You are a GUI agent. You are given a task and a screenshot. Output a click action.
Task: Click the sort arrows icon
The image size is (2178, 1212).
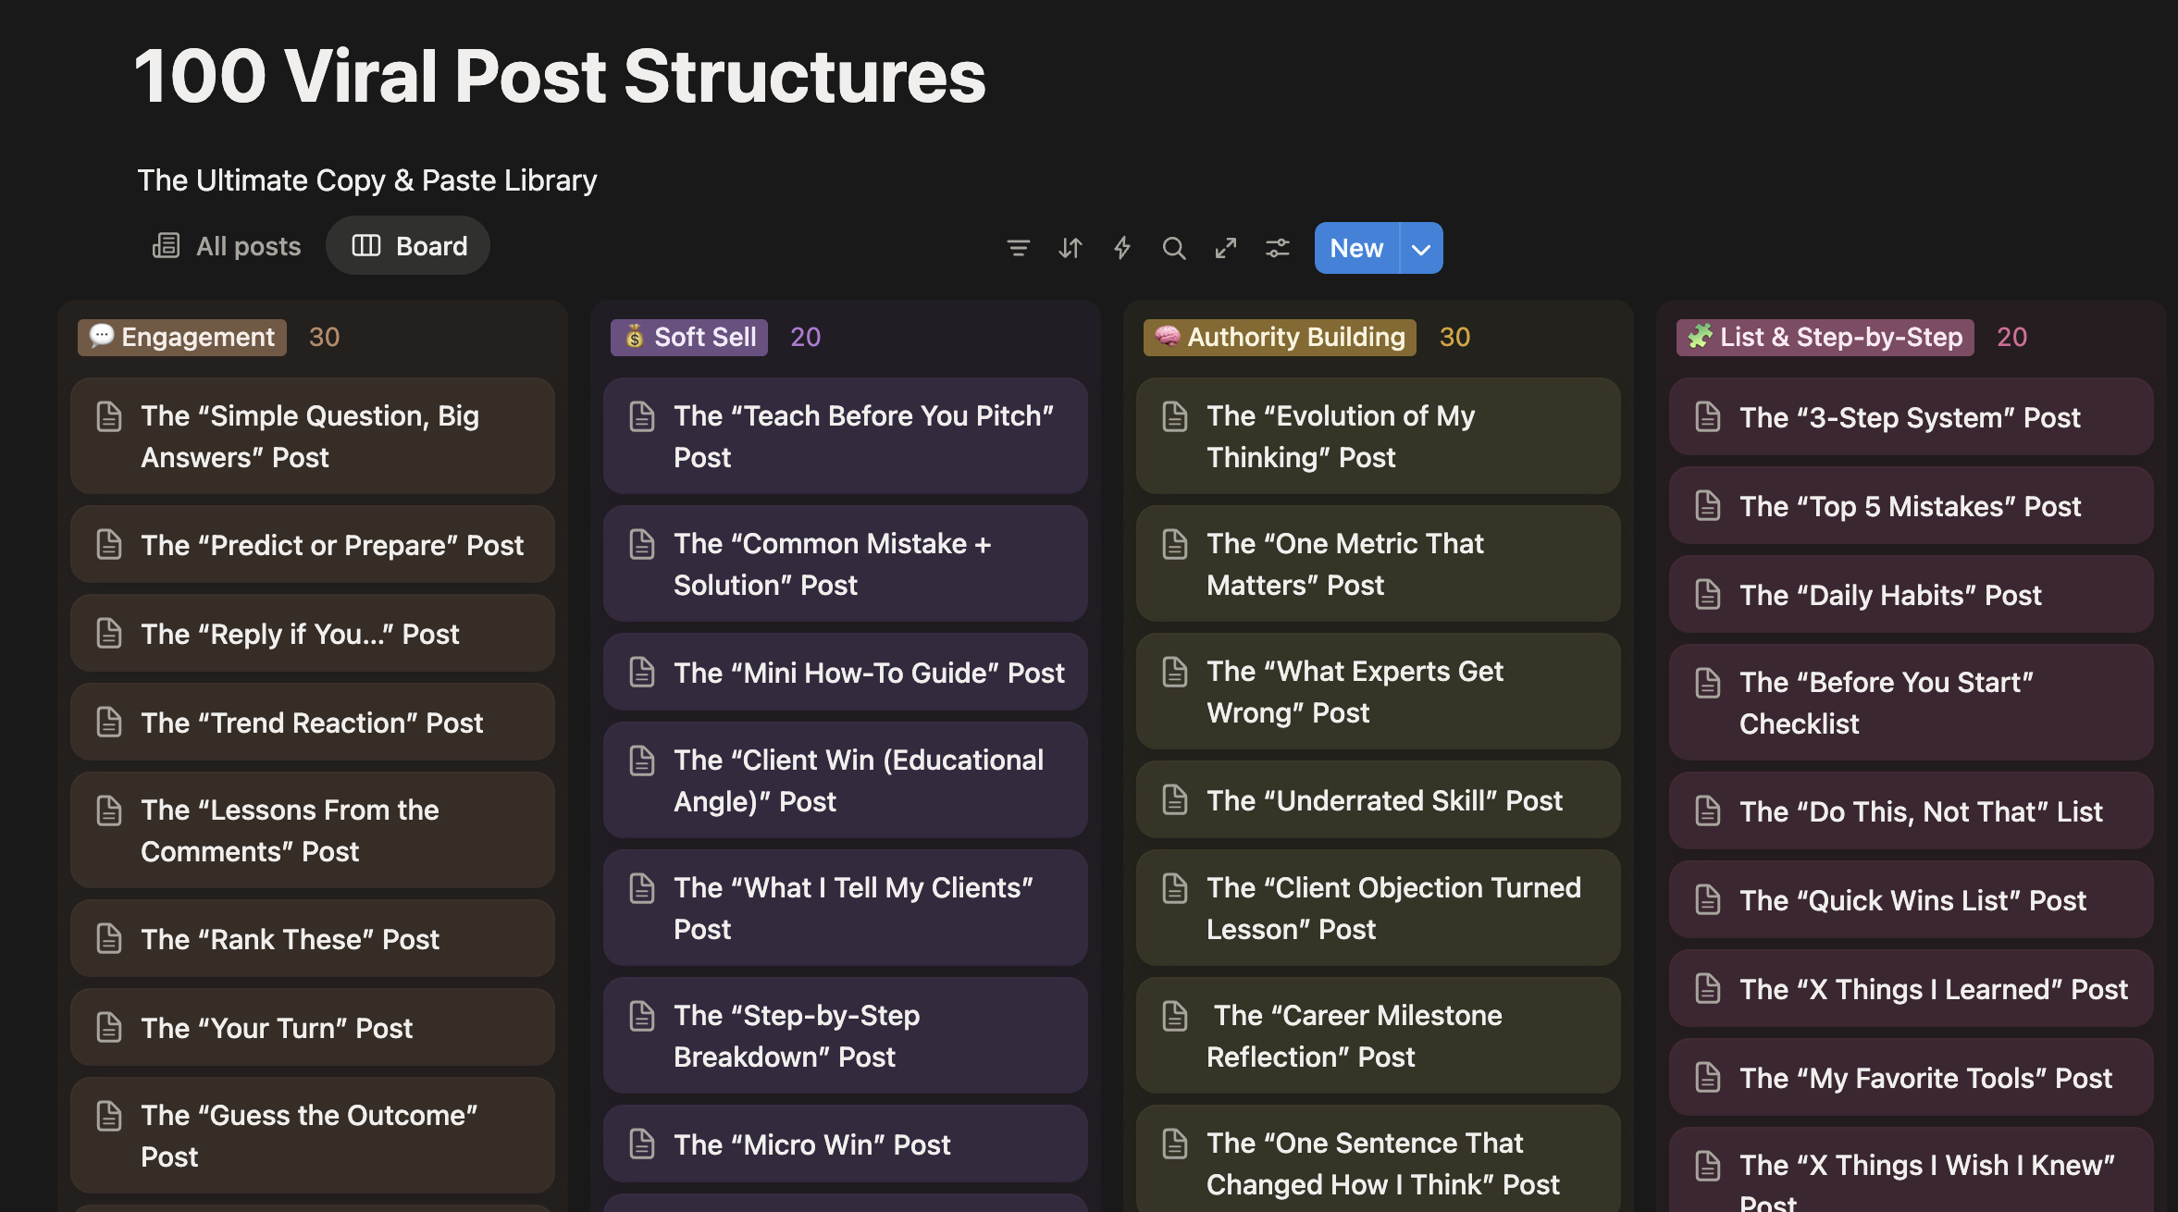(x=1070, y=248)
